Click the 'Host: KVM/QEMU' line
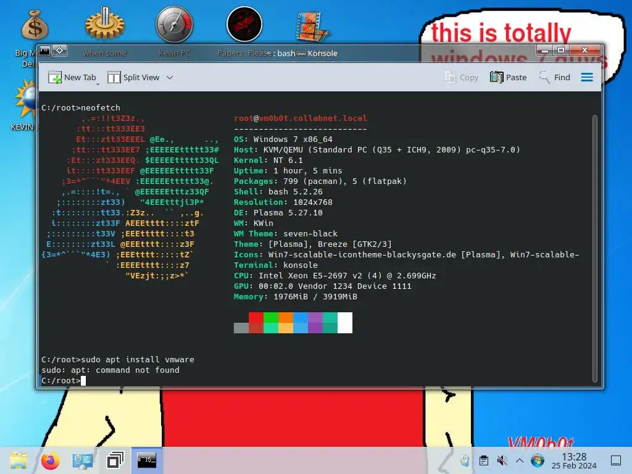The height and width of the screenshot is (474, 632). [377, 149]
